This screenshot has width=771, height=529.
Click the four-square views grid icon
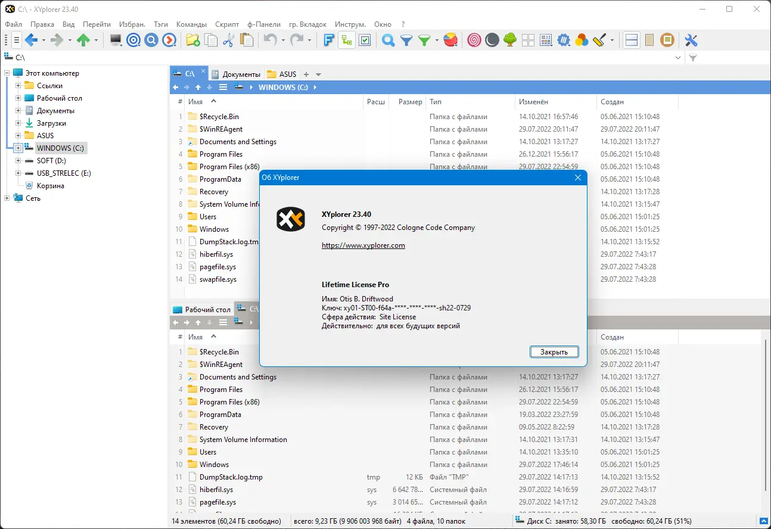[528, 41]
